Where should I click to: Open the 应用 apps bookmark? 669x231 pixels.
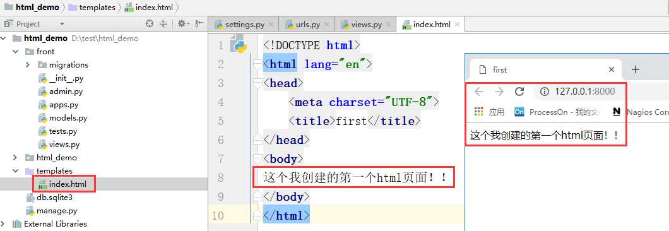tap(489, 112)
